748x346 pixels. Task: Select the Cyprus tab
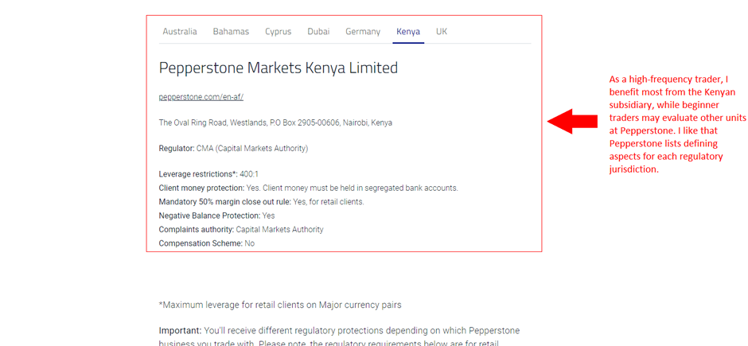[x=279, y=32]
